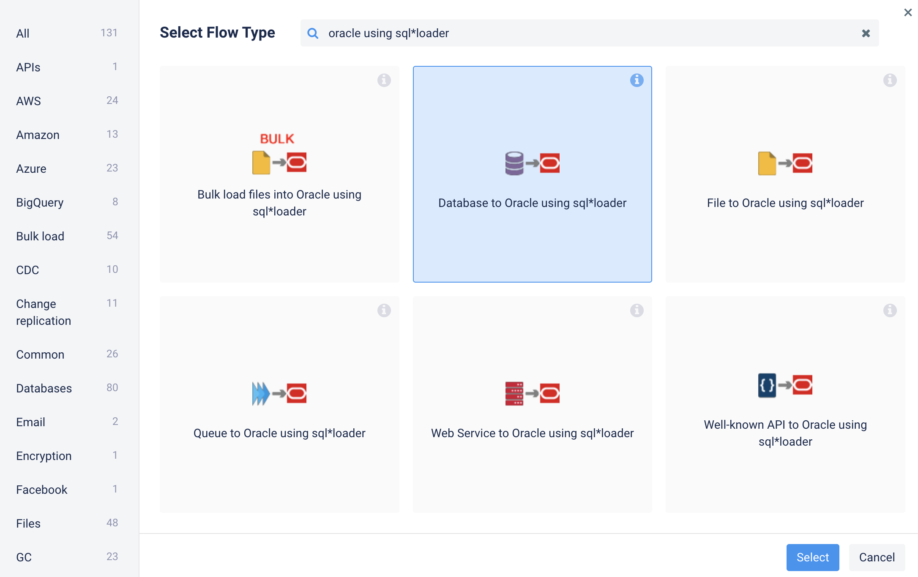
Task: Open info for Web Service to Oracle card
Action: (x=637, y=310)
